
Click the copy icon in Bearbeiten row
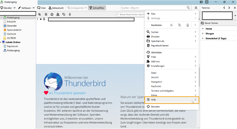click(179, 25)
